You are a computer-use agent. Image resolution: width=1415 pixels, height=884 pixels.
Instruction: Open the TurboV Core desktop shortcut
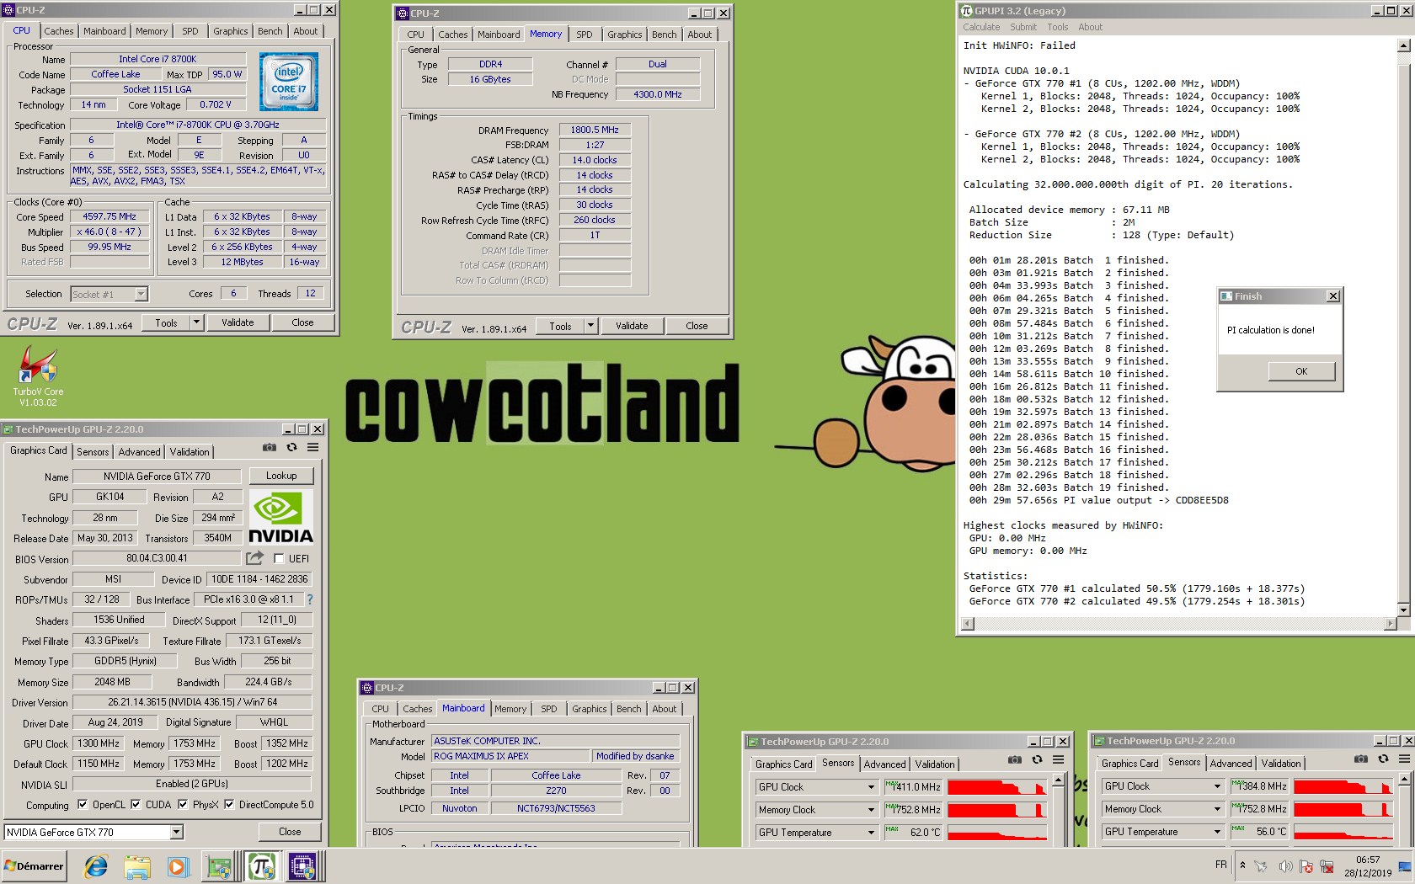click(38, 375)
